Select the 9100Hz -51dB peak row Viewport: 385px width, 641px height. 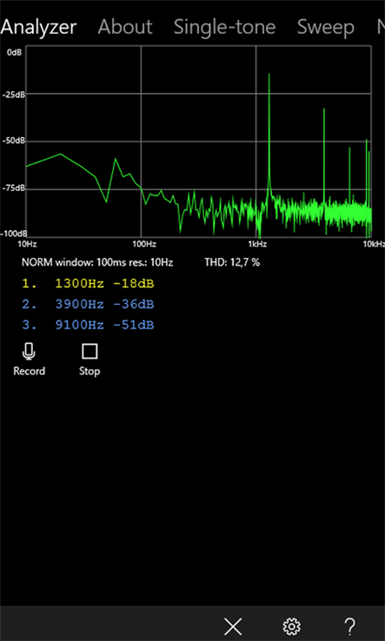pos(89,326)
